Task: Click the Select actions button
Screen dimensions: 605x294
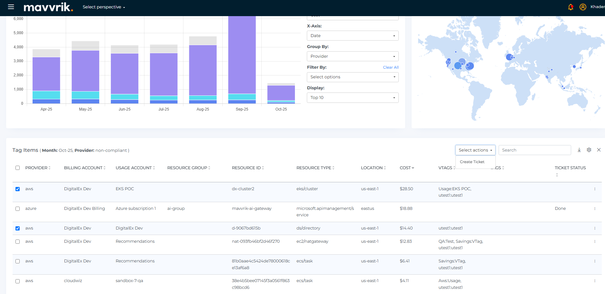Action: point(475,150)
